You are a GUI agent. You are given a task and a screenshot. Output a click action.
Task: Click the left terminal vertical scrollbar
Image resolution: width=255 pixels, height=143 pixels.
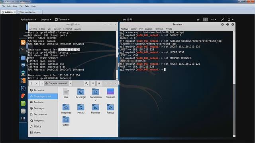[117, 55]
